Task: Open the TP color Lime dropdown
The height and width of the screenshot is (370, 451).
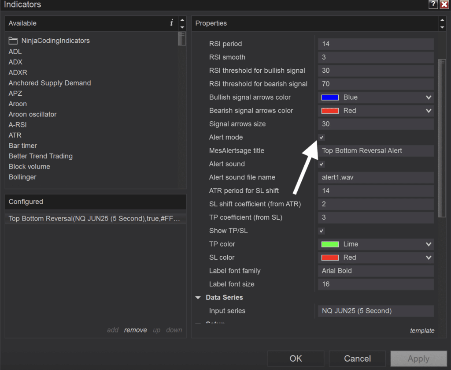Action: [x=376, y=244]
